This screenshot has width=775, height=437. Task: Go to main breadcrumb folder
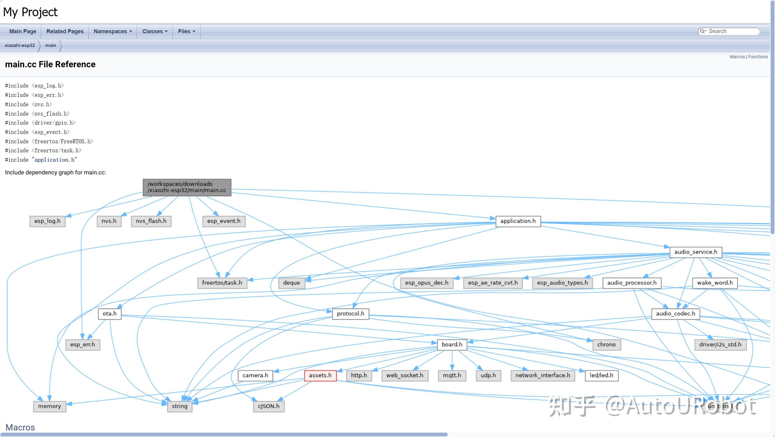(x=50, y=45)
